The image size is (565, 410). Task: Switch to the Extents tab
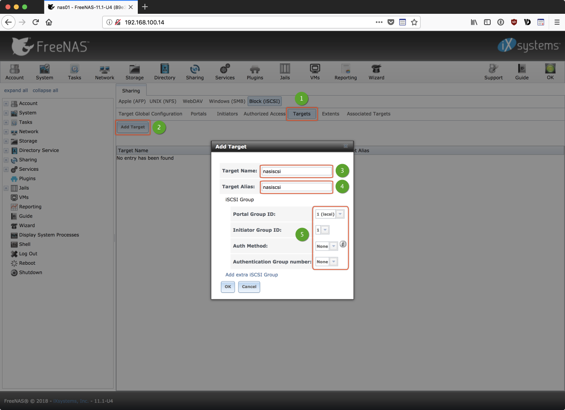click(x=330, y=114)
